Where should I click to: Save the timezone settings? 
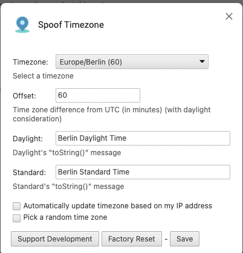point(184,239)
